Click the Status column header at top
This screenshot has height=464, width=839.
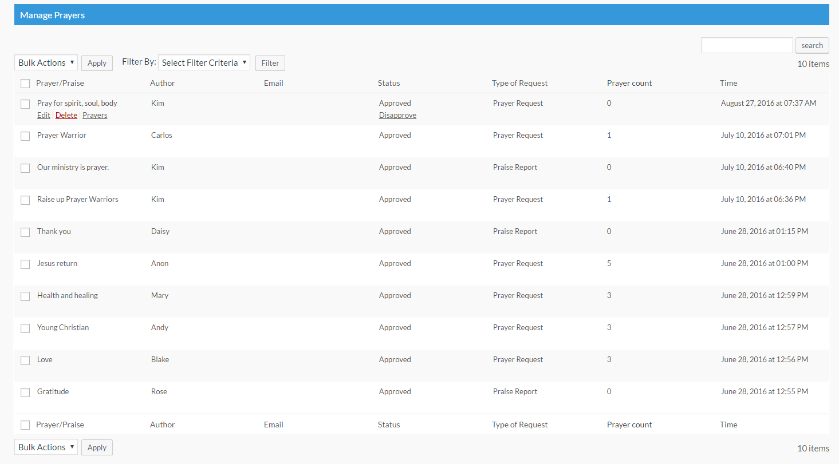[x=389, y=84]
